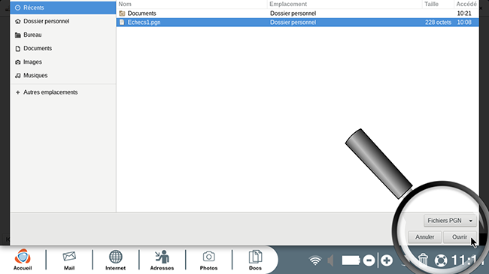
Task: Click the 228 octets size cell
Action: tap(438, 22)
